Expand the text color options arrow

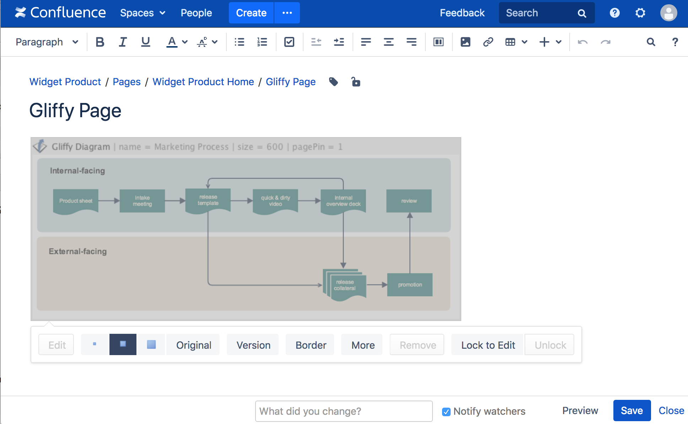[185, 42]
